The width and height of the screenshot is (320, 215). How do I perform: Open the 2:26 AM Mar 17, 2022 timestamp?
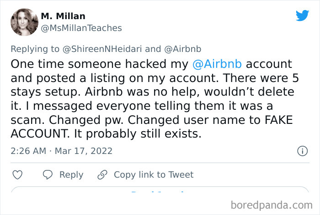pyautogui.click(x=61, y=151)
